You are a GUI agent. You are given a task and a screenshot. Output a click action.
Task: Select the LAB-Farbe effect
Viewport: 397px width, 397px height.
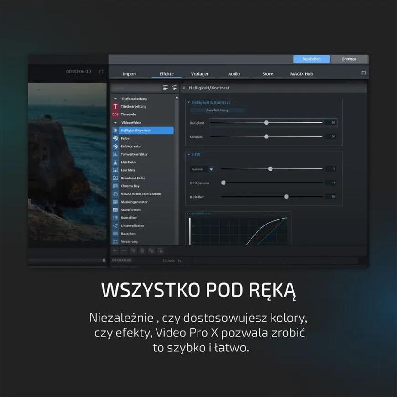coord(128,162)
